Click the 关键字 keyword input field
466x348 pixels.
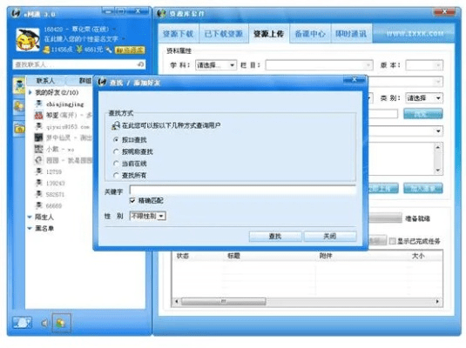point(242,190)
